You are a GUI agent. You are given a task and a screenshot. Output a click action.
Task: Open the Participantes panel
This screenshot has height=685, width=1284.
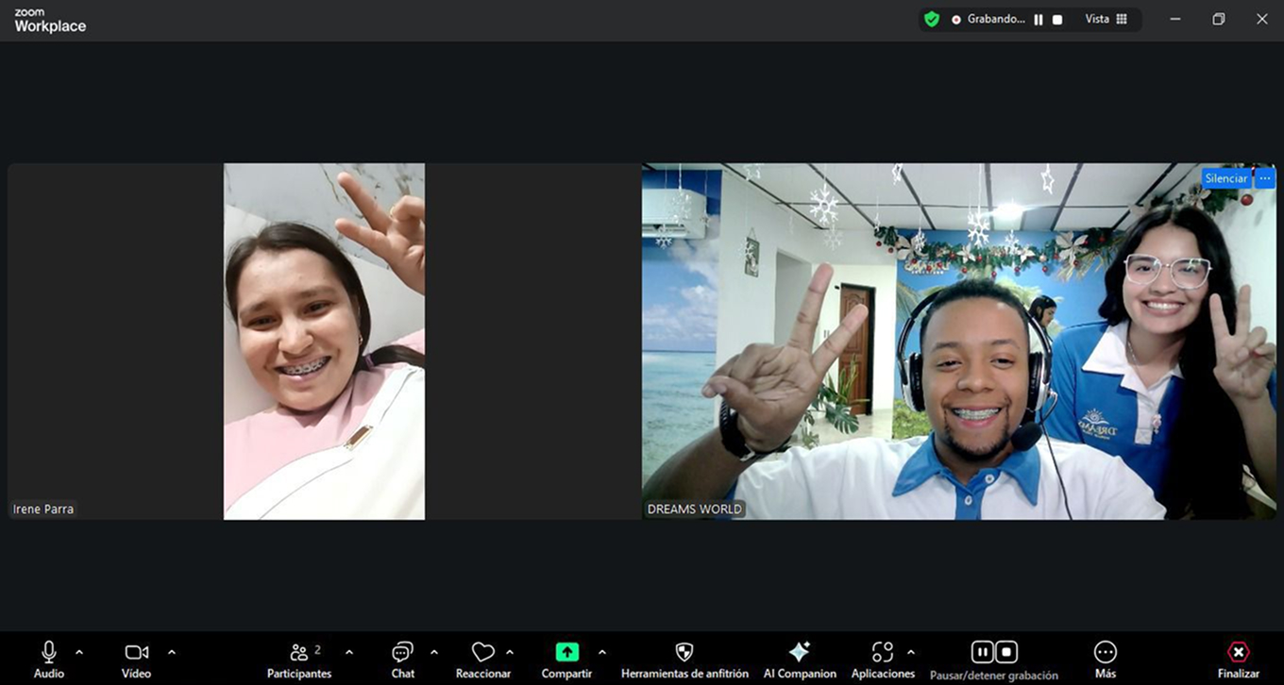point(299,653)
